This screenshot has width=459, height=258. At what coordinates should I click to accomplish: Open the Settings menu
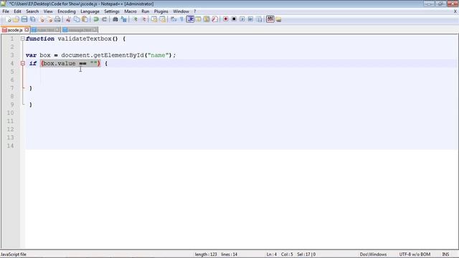pyautogui.click(x=112, y=11)
